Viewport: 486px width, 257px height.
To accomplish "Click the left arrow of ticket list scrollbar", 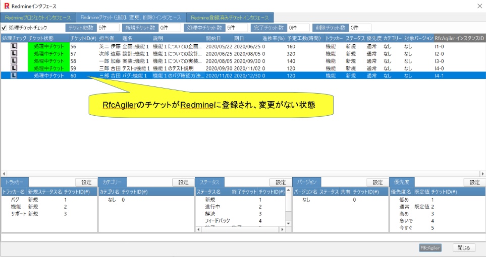I will click(4, 174).
